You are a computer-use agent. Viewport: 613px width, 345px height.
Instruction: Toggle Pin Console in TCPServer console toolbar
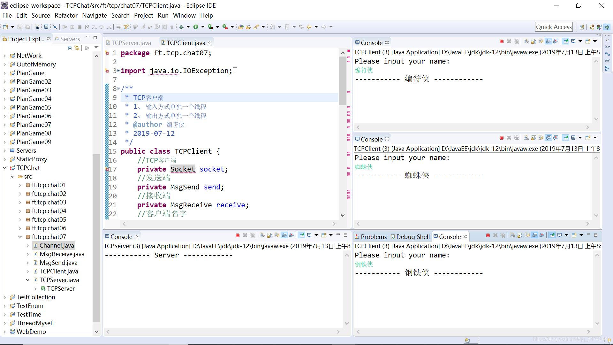pyautogui.click(x=301, y=235)
